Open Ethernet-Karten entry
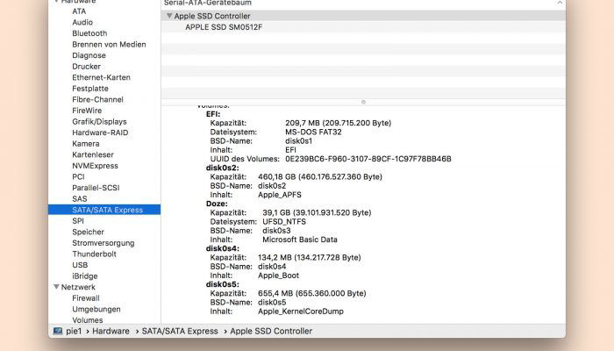This screenshot has width=614, height=351. click(x=101, y=77)
